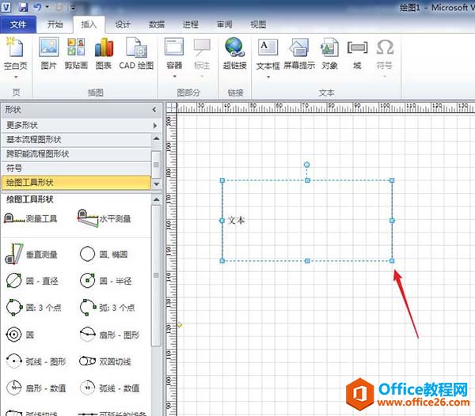Image resolution: width=475 pixels, height=416 pixels.
Task: Select the 绘图工具形状 stencil
Action: (x=76, y=183)
